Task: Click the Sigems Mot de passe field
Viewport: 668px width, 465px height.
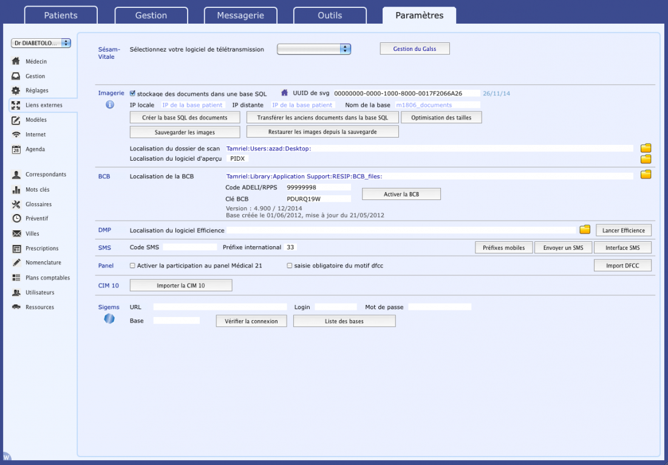Action: pyautogui.click(x=440, y=307)
